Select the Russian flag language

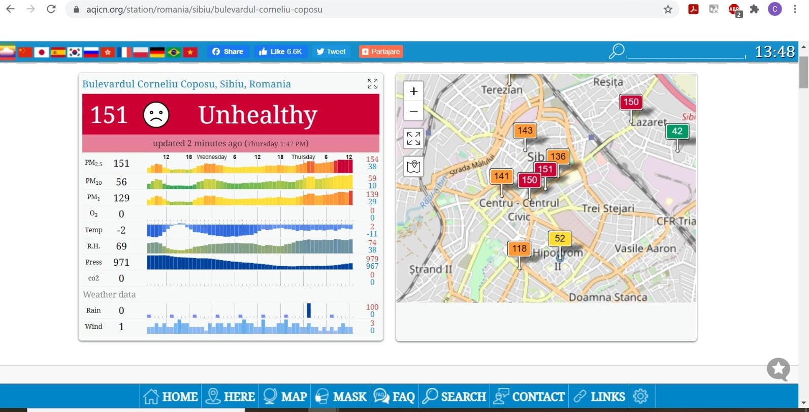91,52
